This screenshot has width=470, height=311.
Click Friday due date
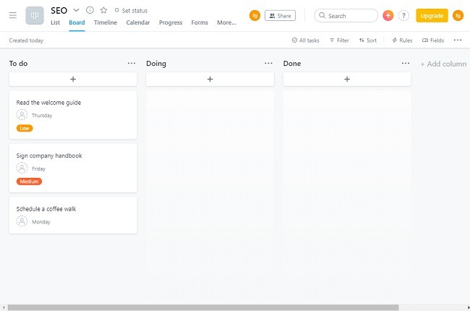tap(38, 169)
